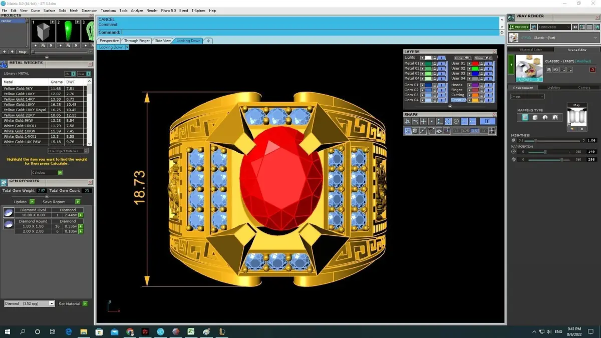Click the User 01 red color swatch
The width and height of the screenshot is (601, 338).
(475, 64)
